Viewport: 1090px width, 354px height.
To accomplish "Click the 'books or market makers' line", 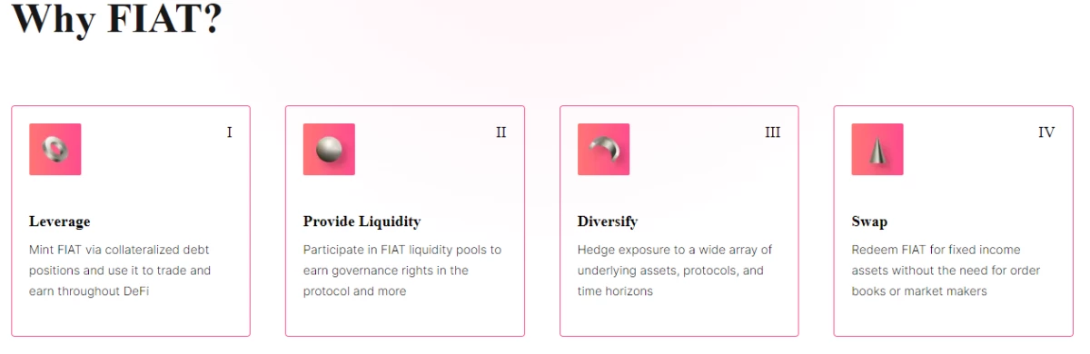I will pos(919,291).
